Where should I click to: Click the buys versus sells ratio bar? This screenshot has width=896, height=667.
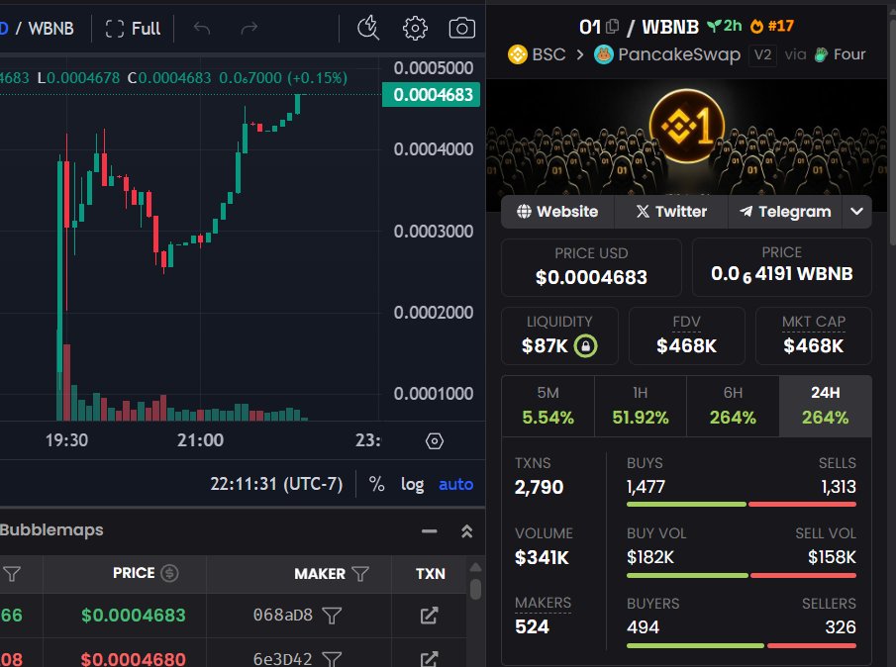742,505
